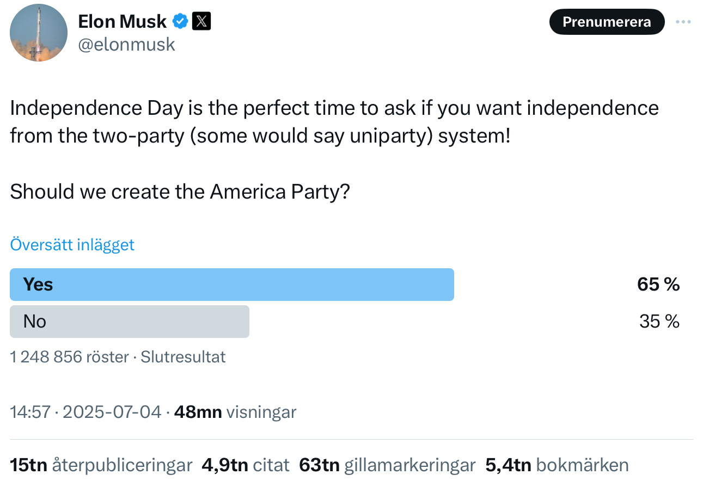Click the Elon Musk display name

pyautogui.click(x=123, y=21)
